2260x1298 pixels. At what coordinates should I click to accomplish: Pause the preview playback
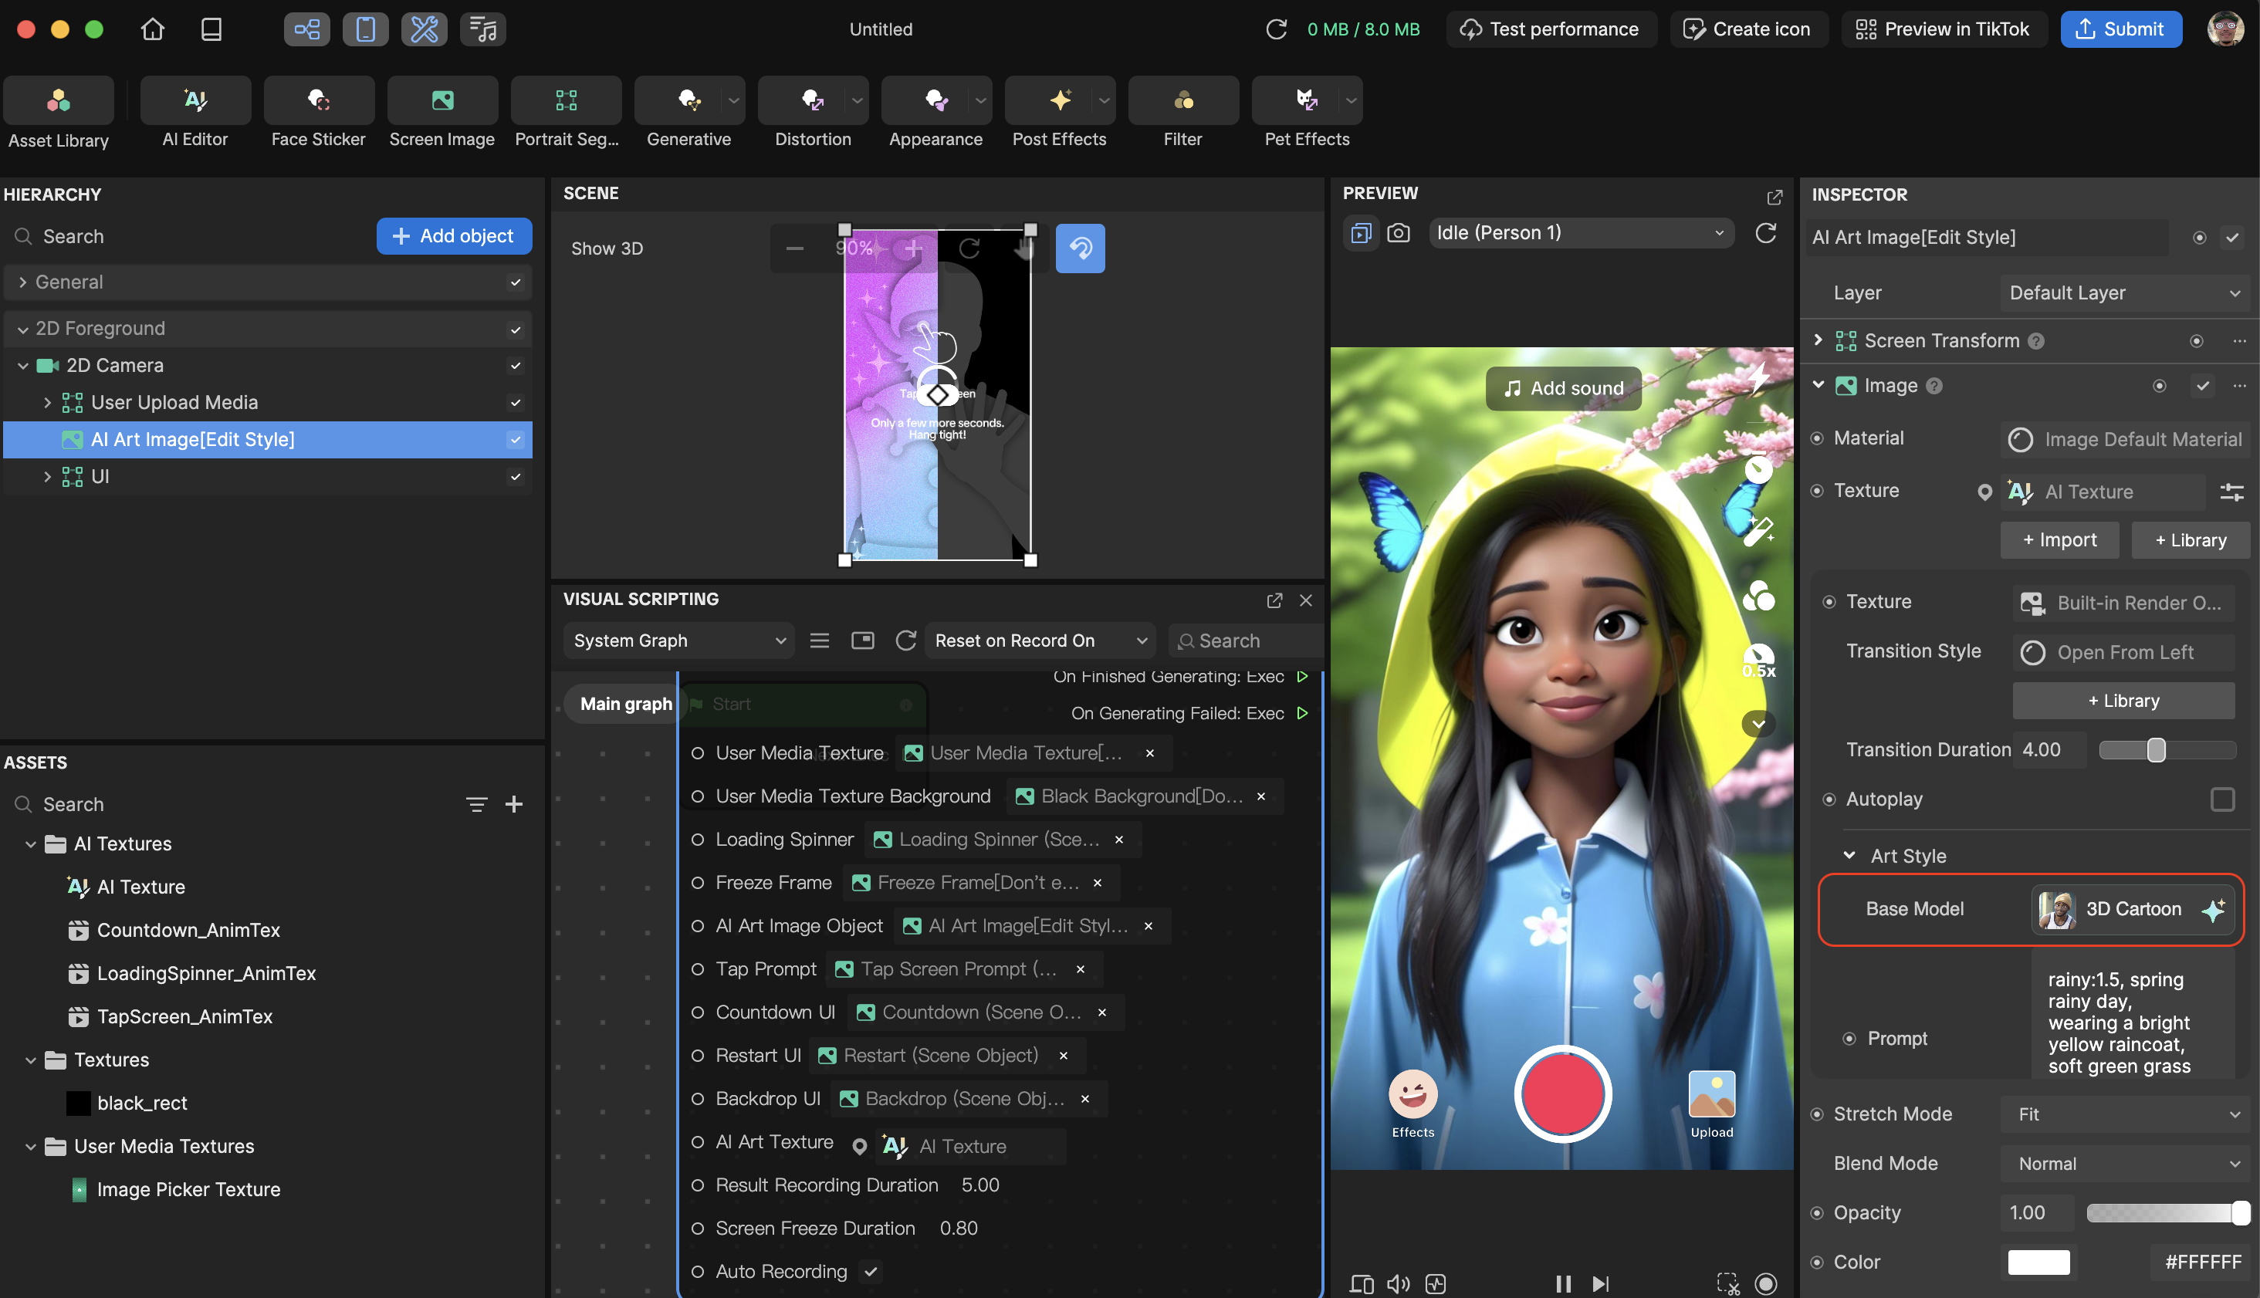coord(1564,1284)
